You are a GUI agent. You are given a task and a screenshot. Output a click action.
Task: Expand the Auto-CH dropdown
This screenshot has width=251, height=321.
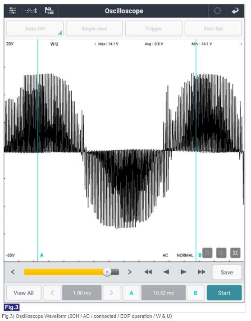[x=35, y=28]
